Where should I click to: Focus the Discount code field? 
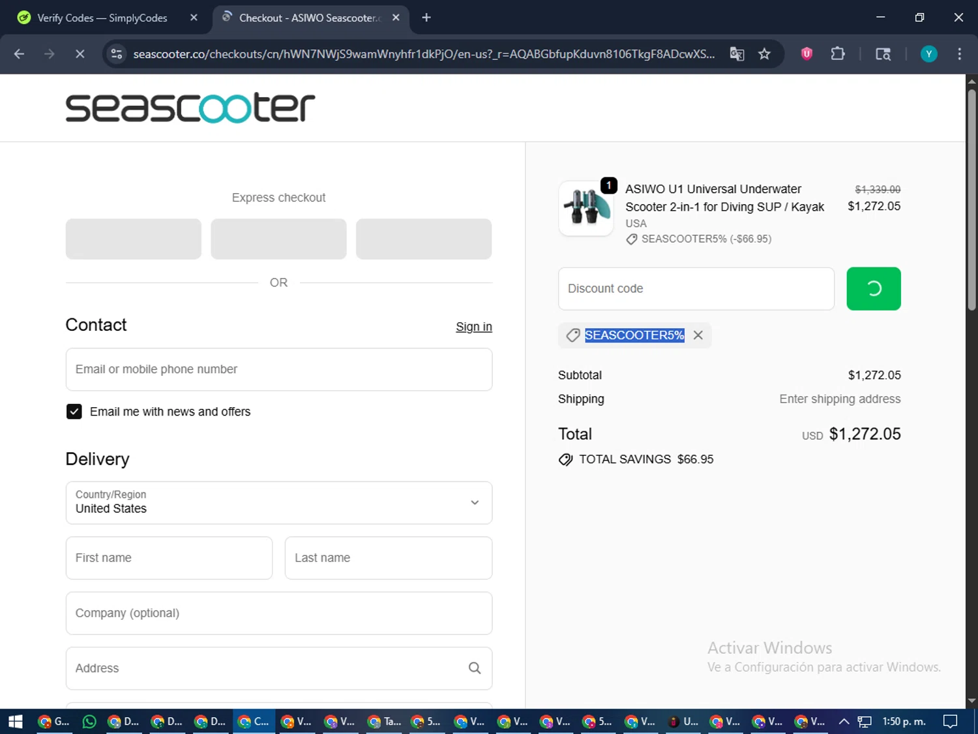pos(696,288)
